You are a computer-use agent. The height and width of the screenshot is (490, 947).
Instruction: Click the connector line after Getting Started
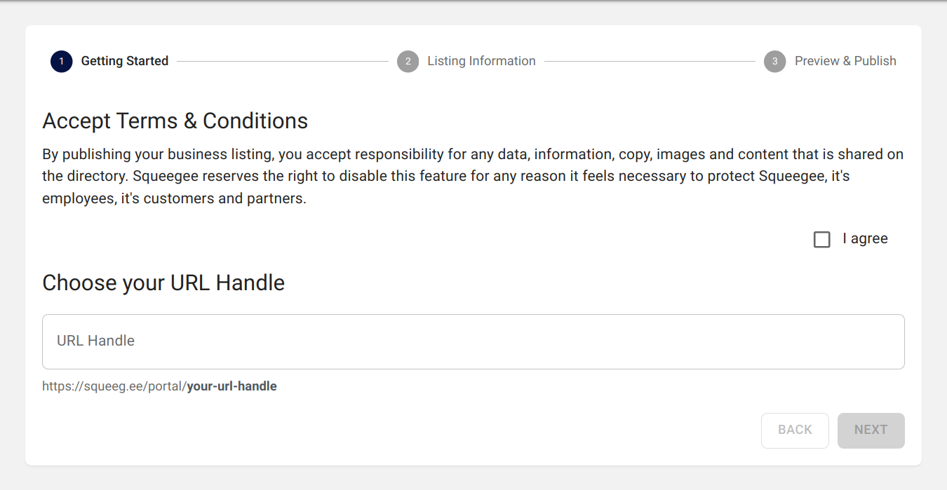[282, 62]
